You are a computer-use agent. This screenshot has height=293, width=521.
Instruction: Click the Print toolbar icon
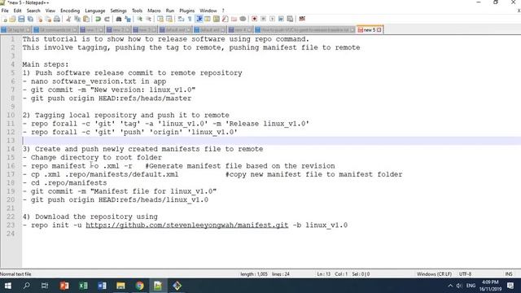tap(57, 19)
